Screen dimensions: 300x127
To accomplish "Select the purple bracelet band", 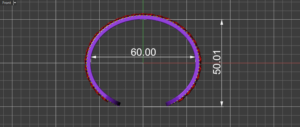I will click(x=143, y=17).
